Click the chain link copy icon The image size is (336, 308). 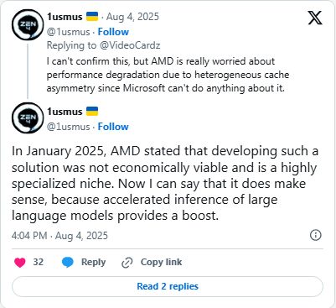pyautogui.click(x=127, y=263)
